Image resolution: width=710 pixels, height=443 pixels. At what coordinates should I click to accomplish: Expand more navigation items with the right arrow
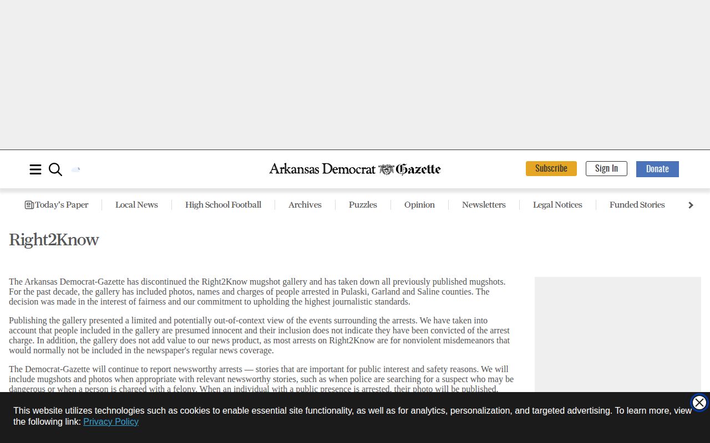coord(691,205)
